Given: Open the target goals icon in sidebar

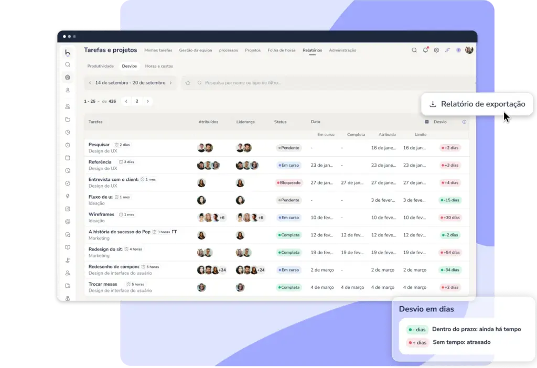Looking at the screenshot, I should pyautogui.click(x=68, y=222).
